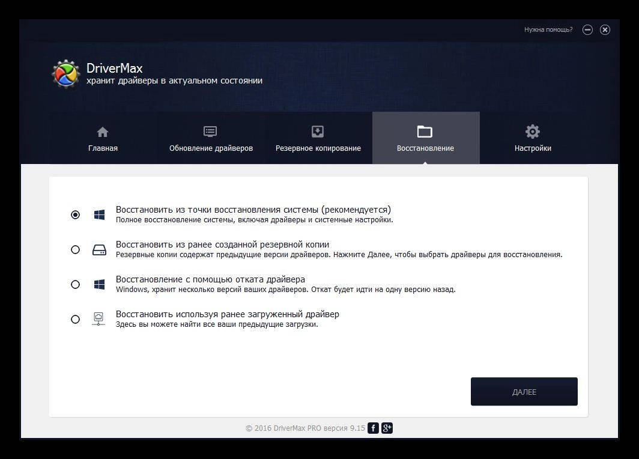Click description 'Полное восстановление системы, включая драйверы'
The height and width of the screenshot is (459, 639).
click(x=254, y=220)
